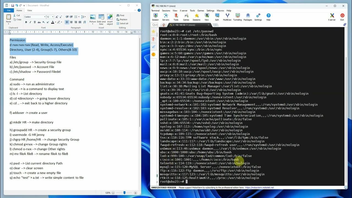This screenshot has height=198, width=352.
Task: Insert Date and time in WordPad
Action: tap(101, 20)
